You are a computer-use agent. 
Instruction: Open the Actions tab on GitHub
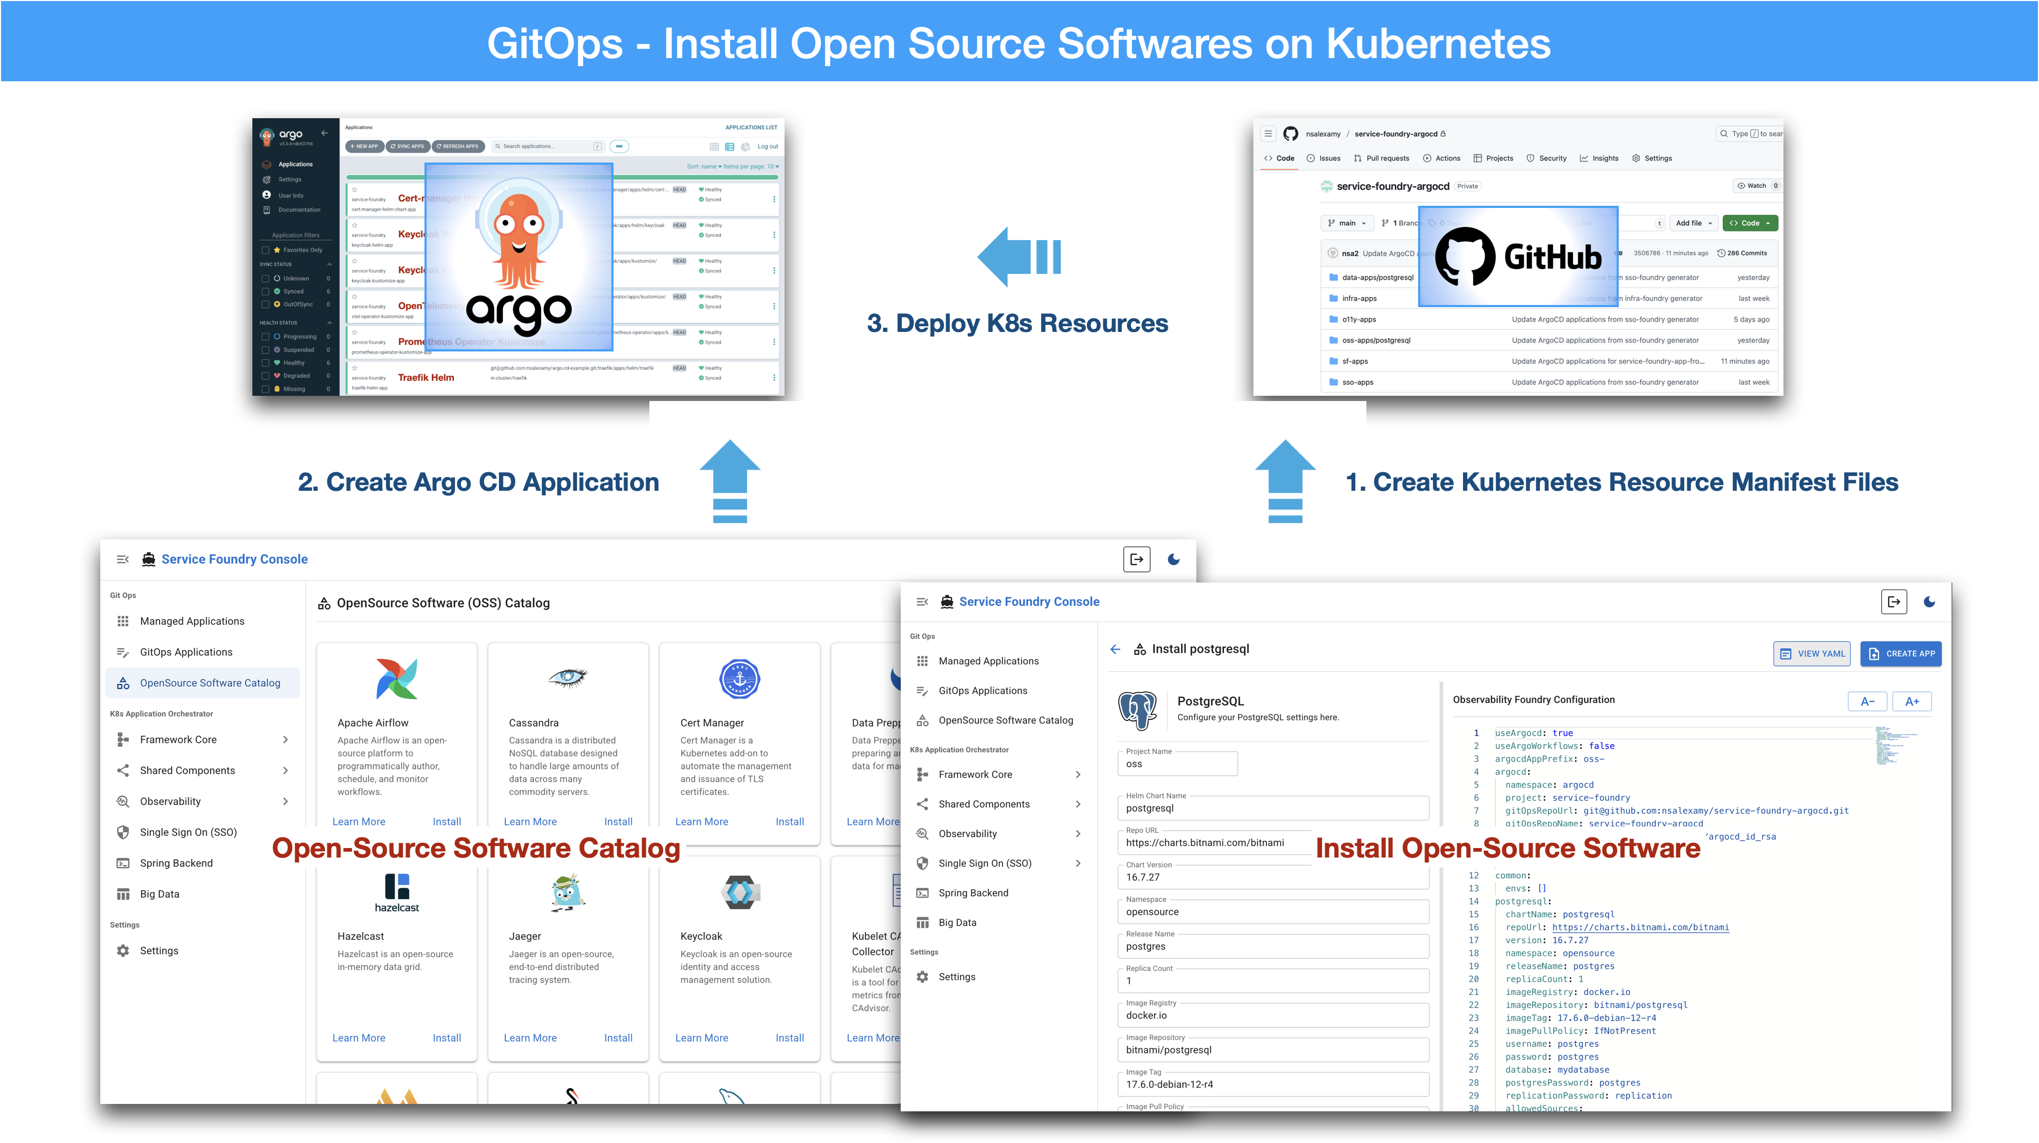click(1441, 158)
